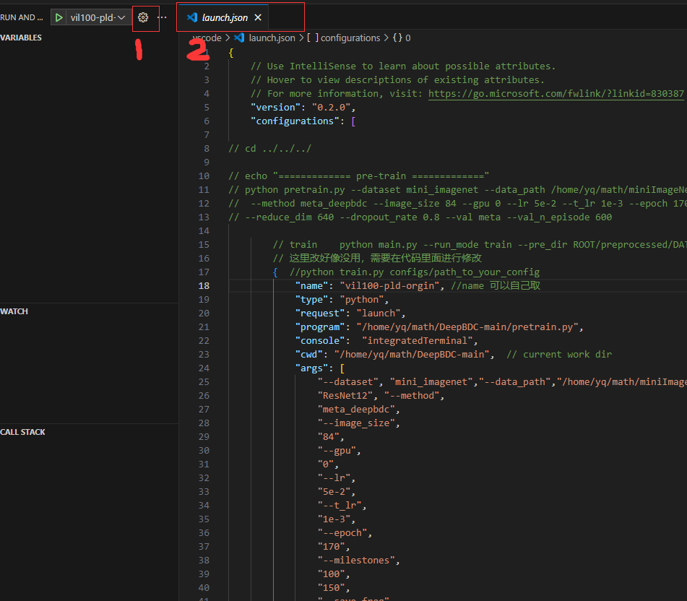Toggle the CALL STACK section header

pos(22,432)
